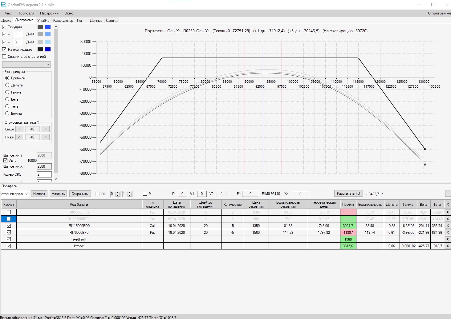
Task: Sort table by Профит column header
Action: click(348, 205)
